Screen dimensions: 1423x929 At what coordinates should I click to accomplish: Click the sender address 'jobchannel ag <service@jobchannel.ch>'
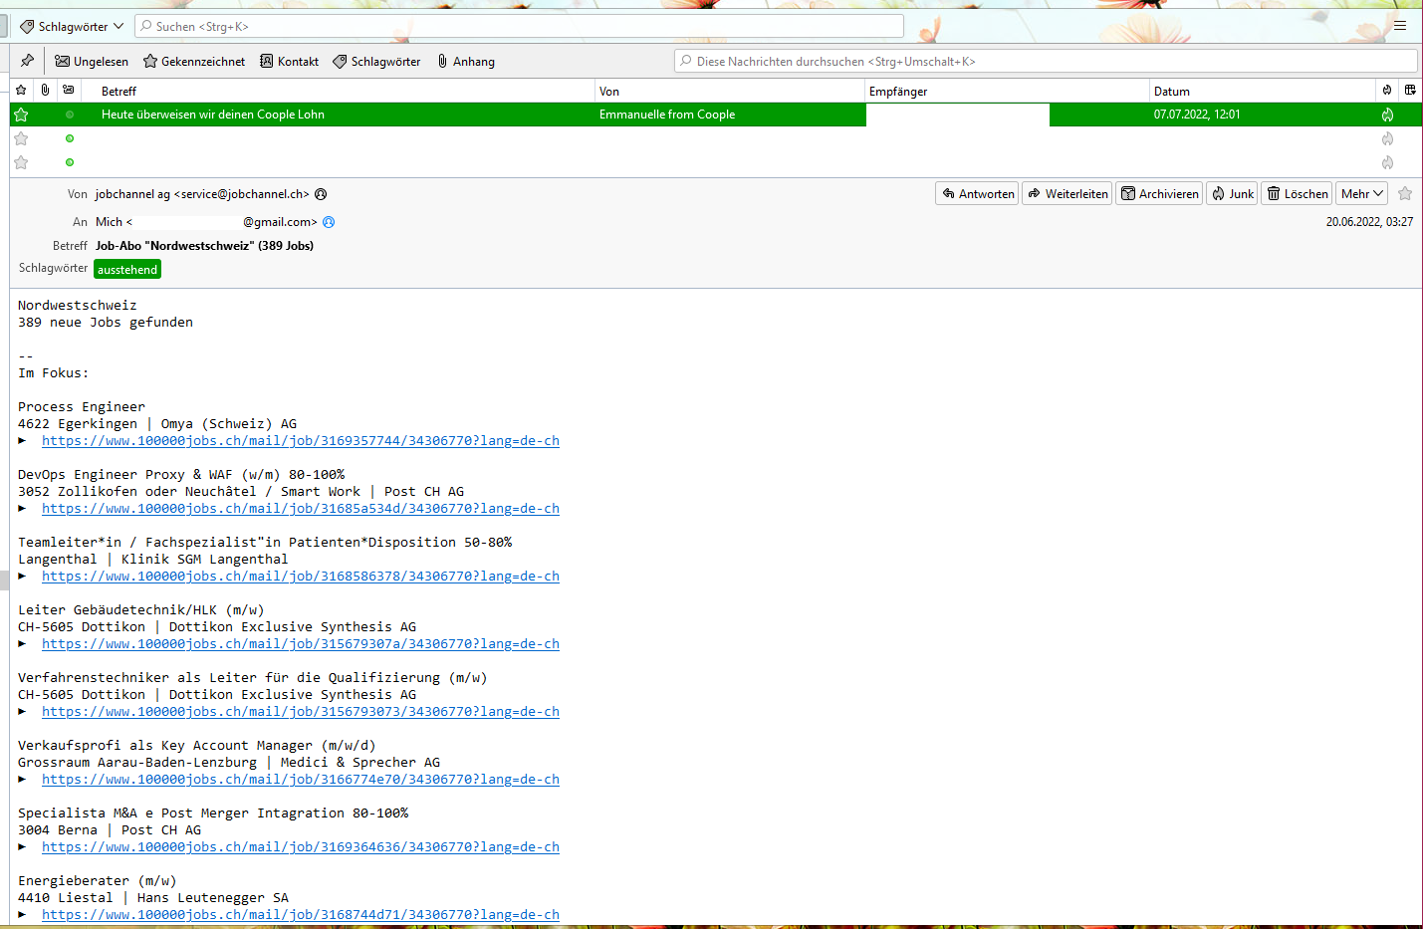click(202, 194)
